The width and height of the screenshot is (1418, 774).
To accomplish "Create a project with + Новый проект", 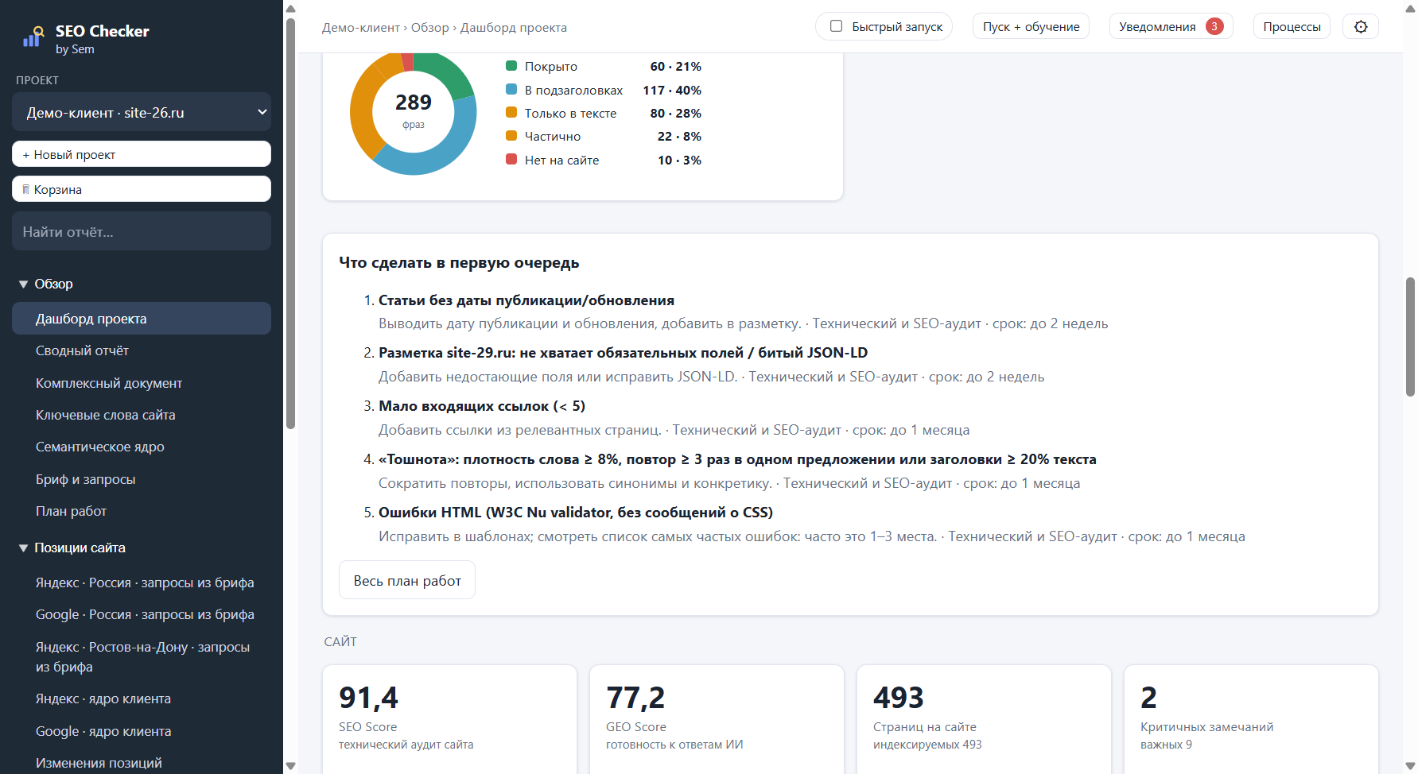I will (x=142, y=154).
